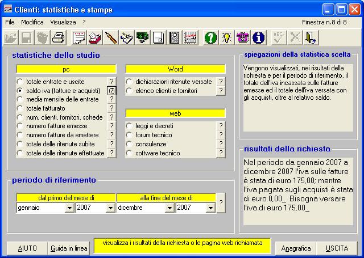
Task: Open the ending month 'dicembre' dropdown
Action: [169, 208]
